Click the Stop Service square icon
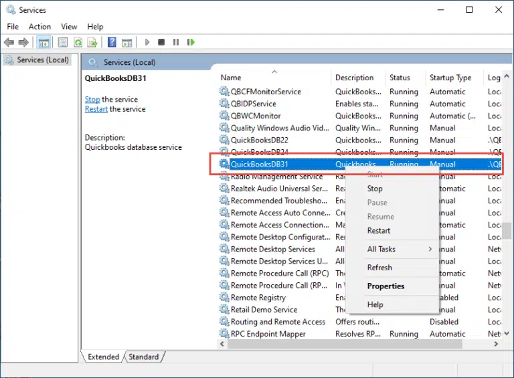The width and height of the screenshot is (514, 378). pyautogui.click(x=161, y=42)
